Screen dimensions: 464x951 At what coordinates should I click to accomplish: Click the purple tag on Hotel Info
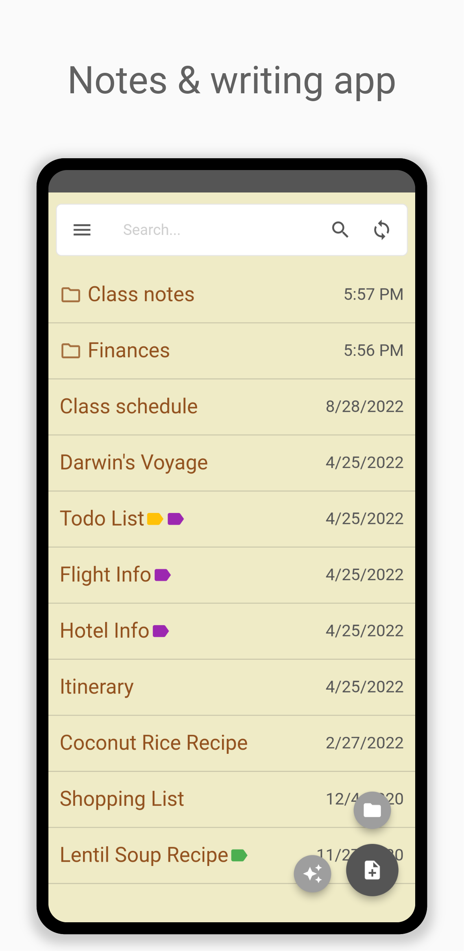pos(161,631)
